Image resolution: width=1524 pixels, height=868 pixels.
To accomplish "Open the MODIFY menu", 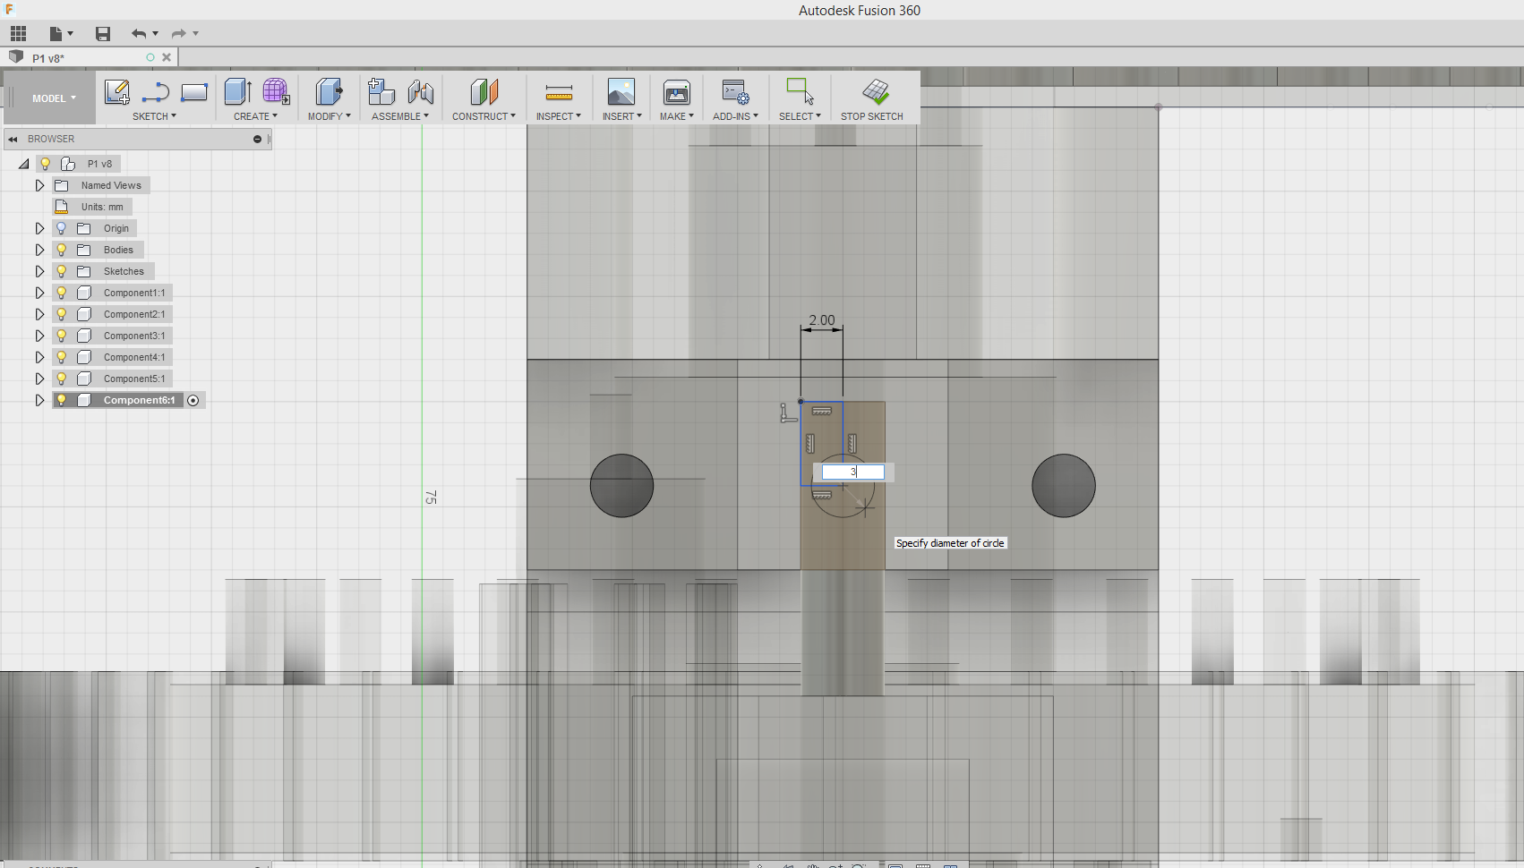I will [x=329, y=116].
